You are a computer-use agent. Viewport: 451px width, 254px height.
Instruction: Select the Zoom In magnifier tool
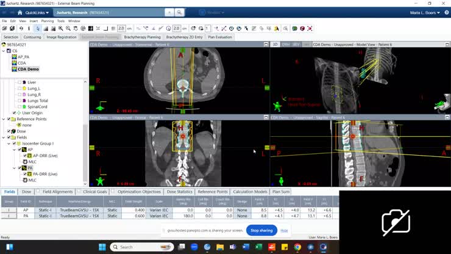(x=61, y=28)
